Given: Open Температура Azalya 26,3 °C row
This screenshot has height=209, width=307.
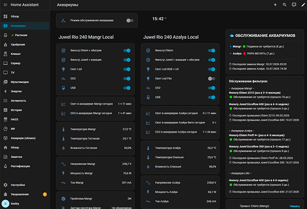Looking at the screenshot, I should pos(180,148).
